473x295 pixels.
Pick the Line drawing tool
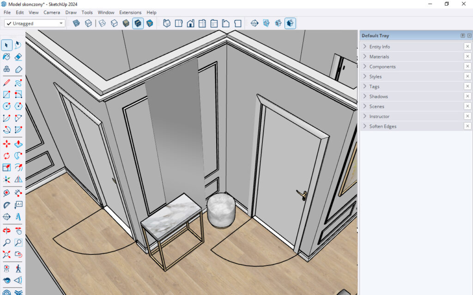point(6,83)
